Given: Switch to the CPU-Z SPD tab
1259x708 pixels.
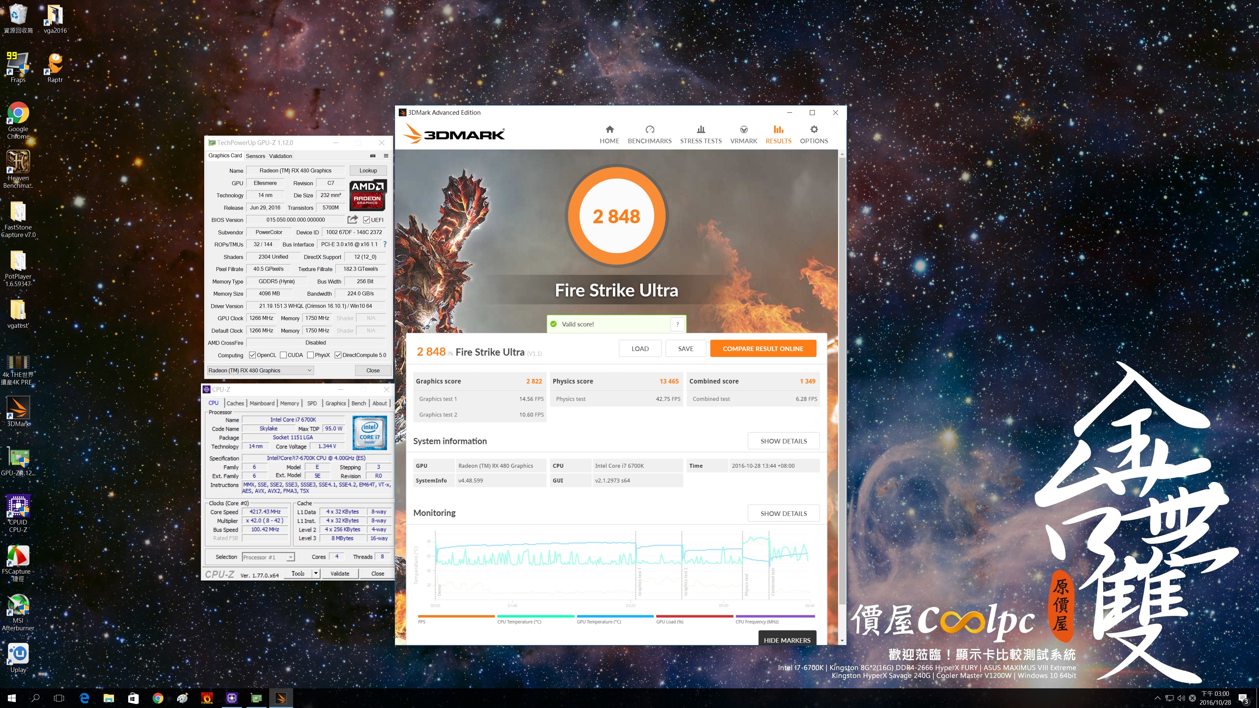Looking at the screenshot, I should pos(312,403).
